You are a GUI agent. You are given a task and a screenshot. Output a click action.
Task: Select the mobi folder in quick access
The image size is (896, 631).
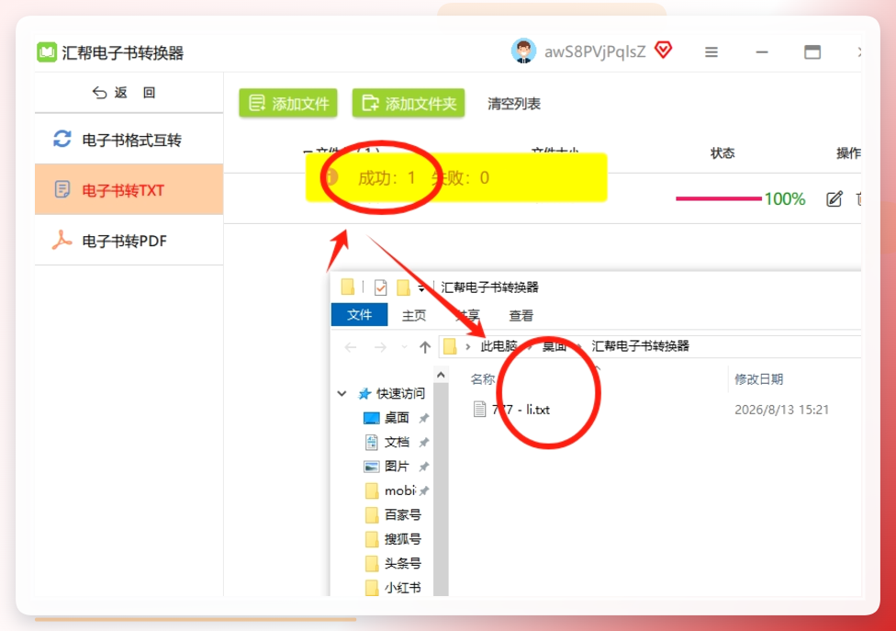(x=399, y=490)
